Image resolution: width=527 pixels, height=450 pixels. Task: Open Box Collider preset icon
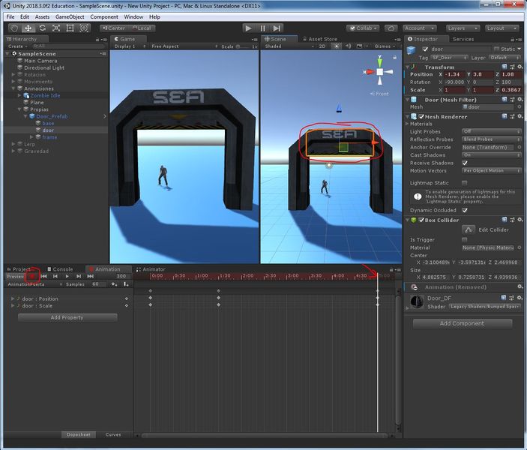(512, 220)
